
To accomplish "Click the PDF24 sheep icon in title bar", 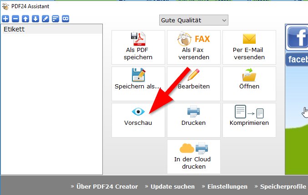I will [5, 6].
